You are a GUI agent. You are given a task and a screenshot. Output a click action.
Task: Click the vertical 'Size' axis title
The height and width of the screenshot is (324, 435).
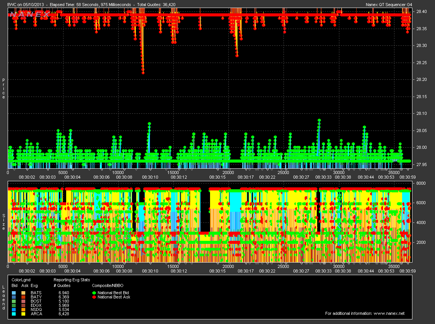click(x=3, y=222)
